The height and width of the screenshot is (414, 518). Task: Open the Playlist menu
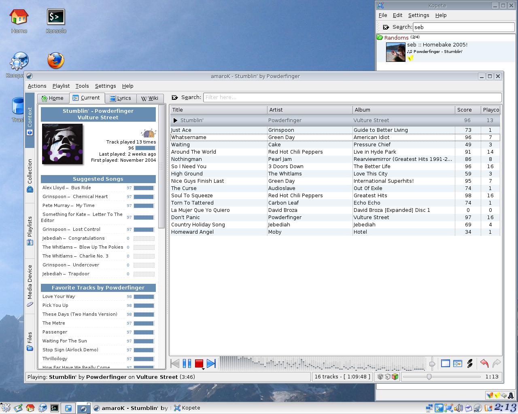pos(61,86)
